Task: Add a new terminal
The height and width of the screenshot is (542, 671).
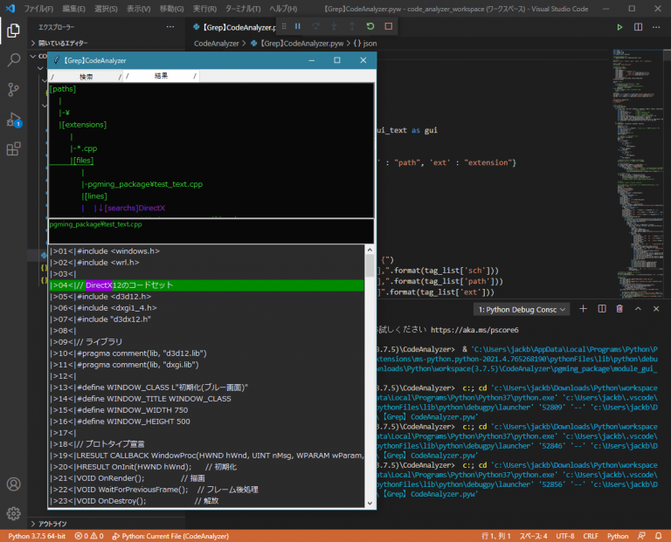Action: click(x=585, y=309)
